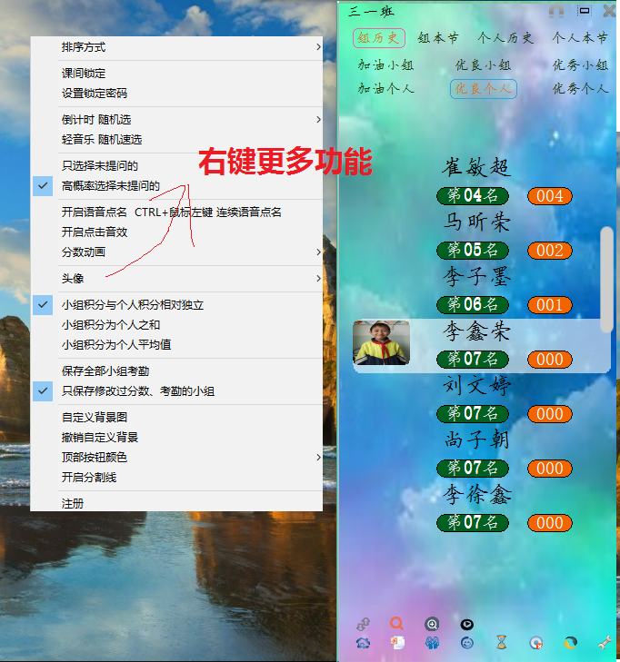Click the disc with red X icon
The height and width of the screenshot is (662, 620).
click(535, 643)
